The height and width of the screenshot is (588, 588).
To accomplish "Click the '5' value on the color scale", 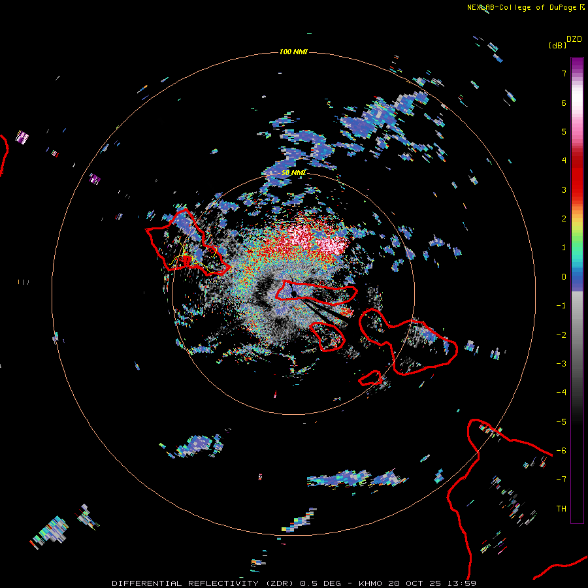I will (x=564, y=131).
